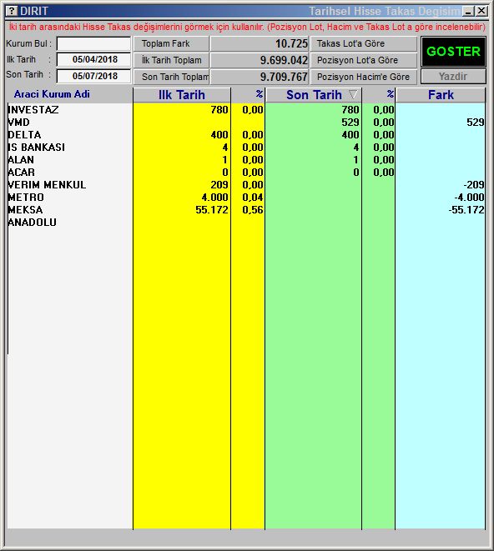
Task: Sort by Son Tarih column header
Action: (x=314, y=95)
